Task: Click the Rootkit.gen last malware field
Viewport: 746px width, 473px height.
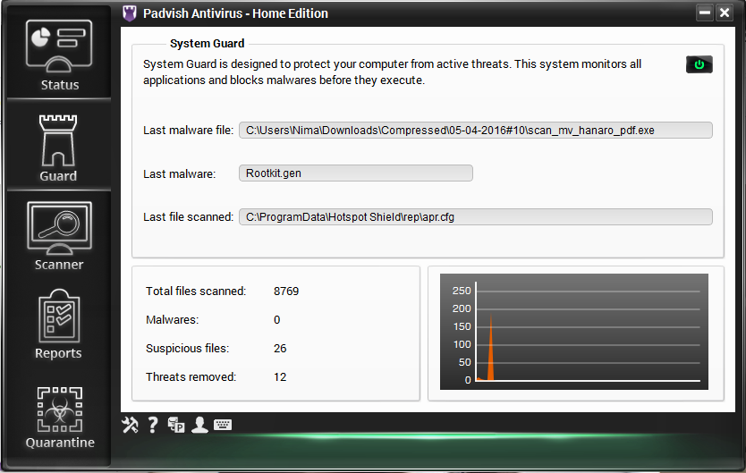Action: pos(355,173)
